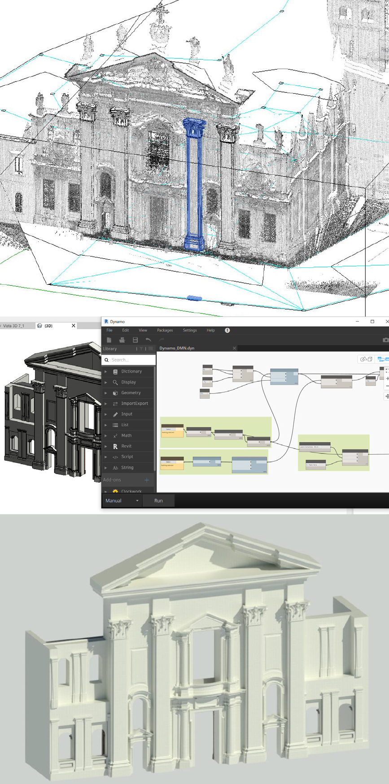Click the first yellow Select node
389x784 pixels.
click(x=172, y=430)
